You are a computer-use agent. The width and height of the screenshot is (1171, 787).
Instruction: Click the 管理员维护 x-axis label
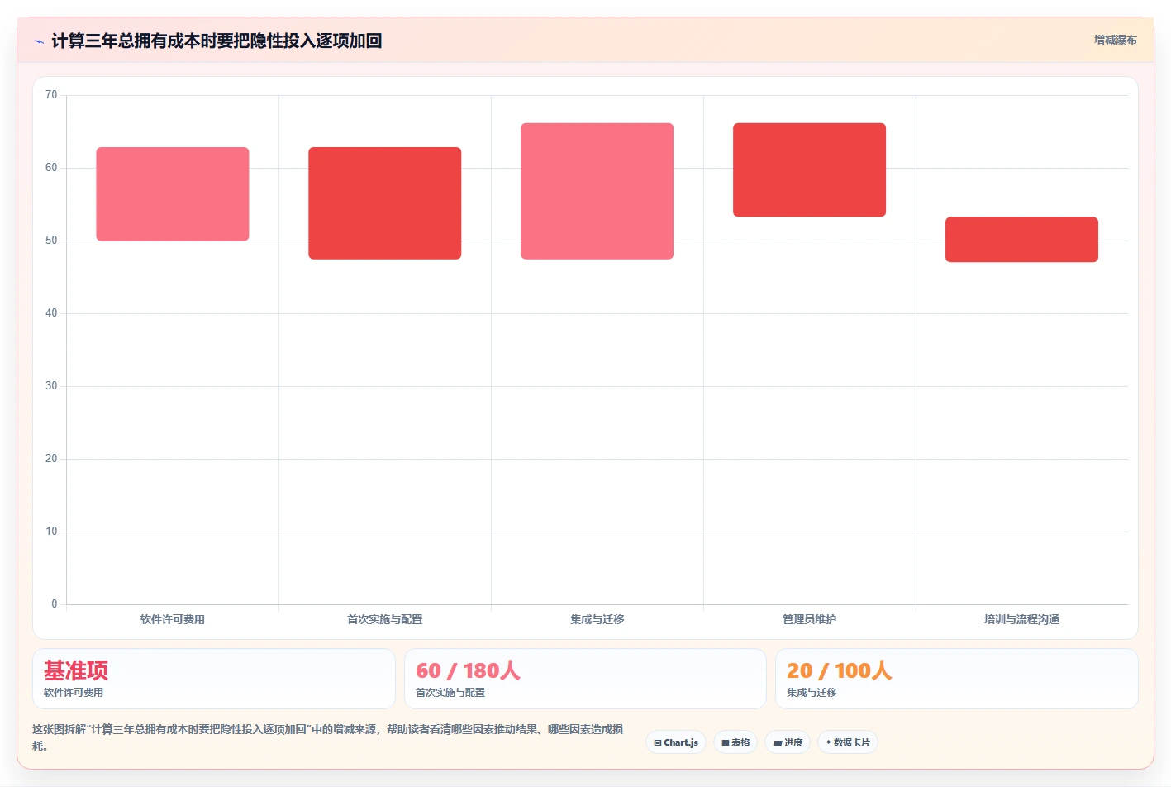click(809, 619)
